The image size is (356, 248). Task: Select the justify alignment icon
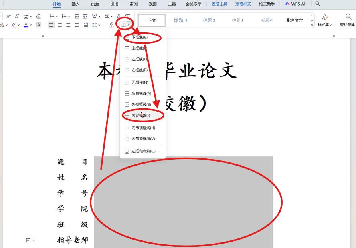[x=76, y=25]
